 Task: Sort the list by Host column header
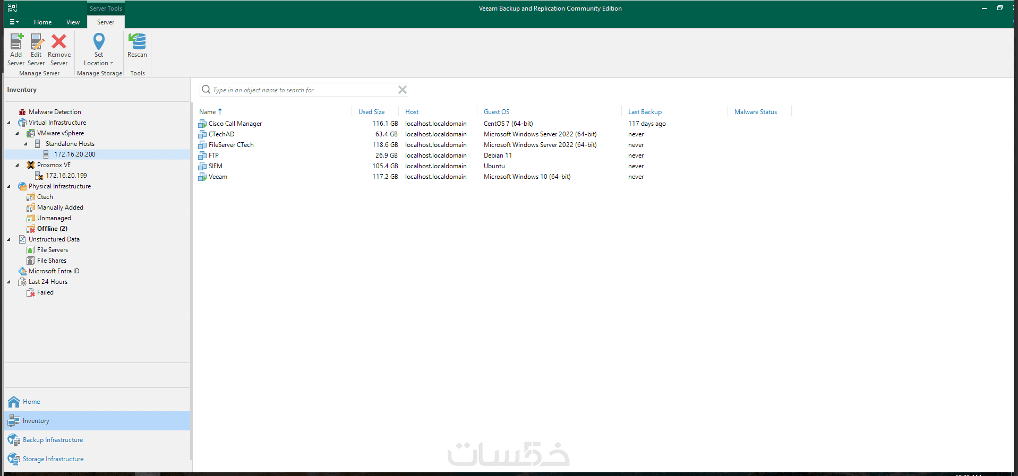click(412, 112)
